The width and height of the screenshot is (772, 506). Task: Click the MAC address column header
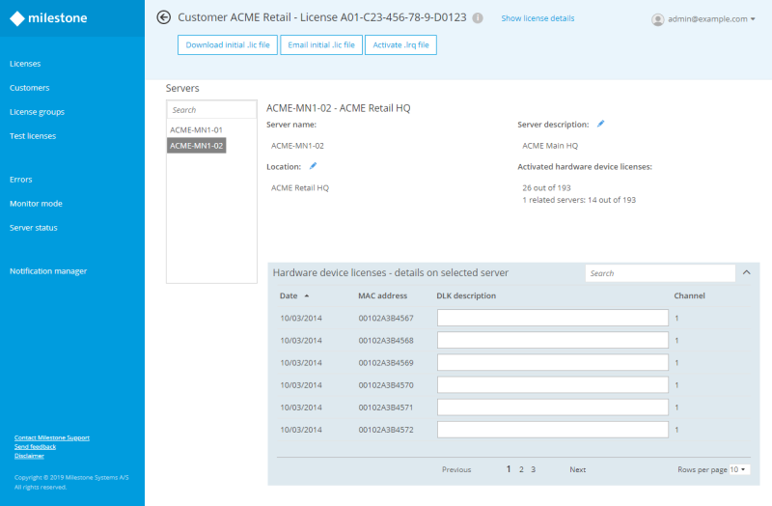[x=382, y=295]
